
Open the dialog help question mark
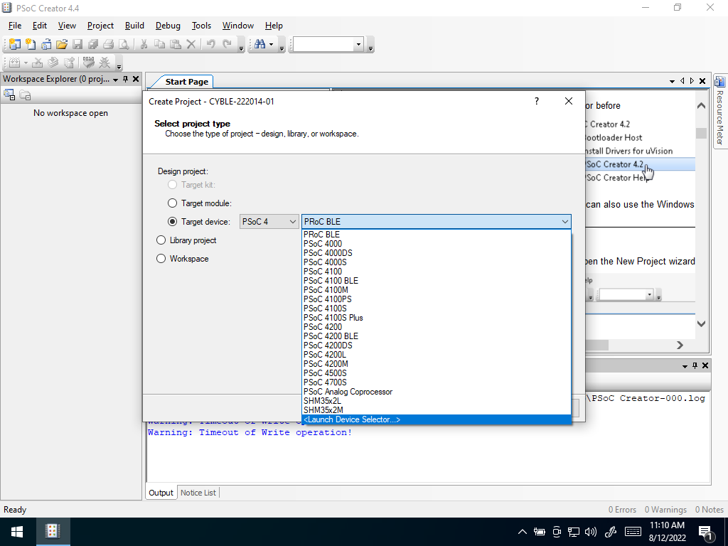pyautogui.click(x=537, y=101)
